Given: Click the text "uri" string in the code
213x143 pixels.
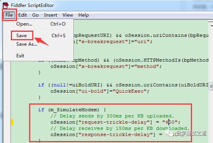Looking at the screenshot, I should (142, 41).
